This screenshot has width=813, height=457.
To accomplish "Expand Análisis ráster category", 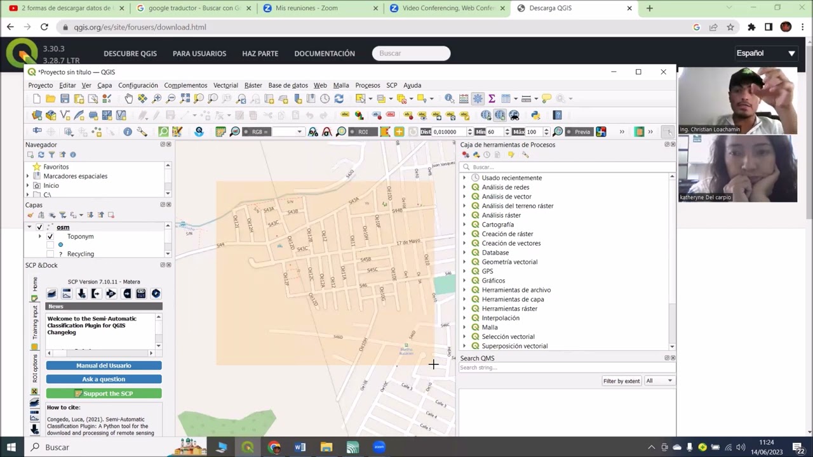I will [x=464, y=215].
